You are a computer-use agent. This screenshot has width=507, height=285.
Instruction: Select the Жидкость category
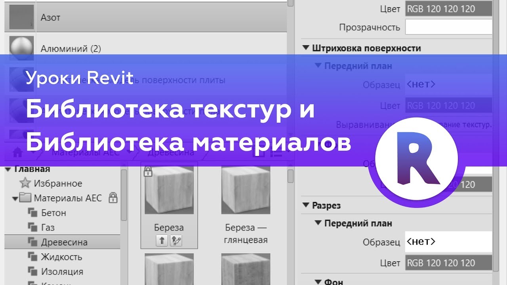coord(61,256)
